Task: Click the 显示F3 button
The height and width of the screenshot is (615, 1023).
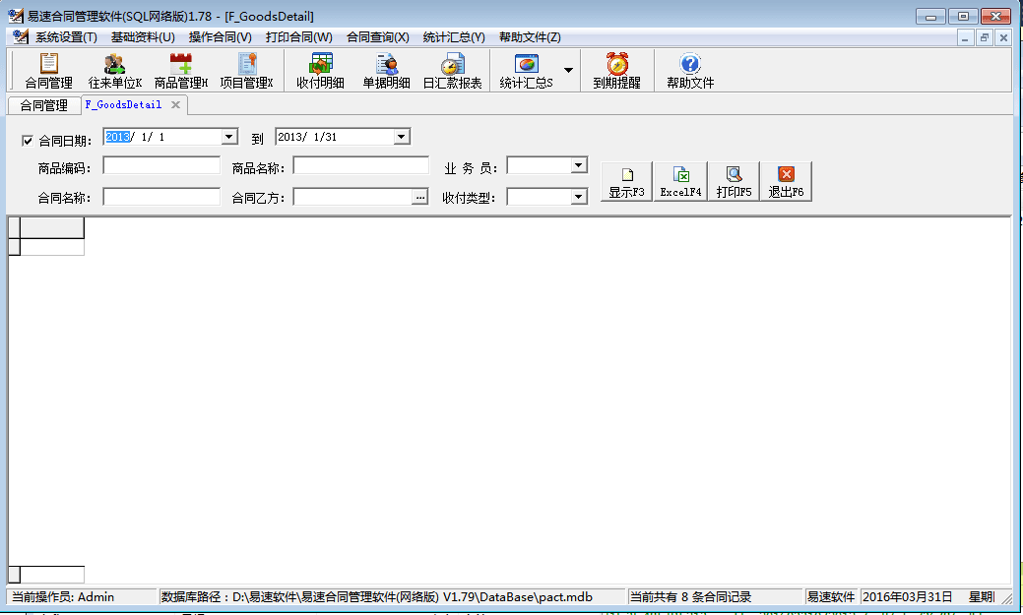Action: 626,181
